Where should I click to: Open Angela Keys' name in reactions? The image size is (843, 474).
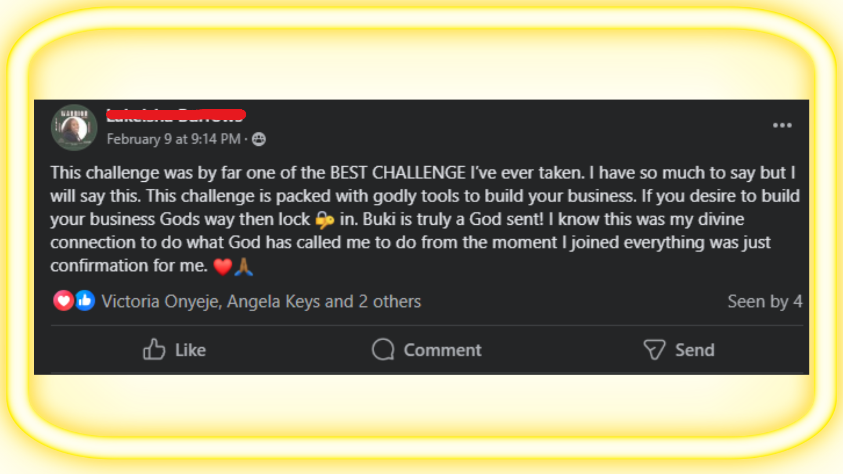pos(253,302)
